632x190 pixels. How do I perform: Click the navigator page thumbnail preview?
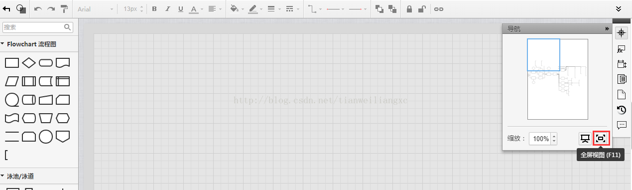tap(558, 79)
